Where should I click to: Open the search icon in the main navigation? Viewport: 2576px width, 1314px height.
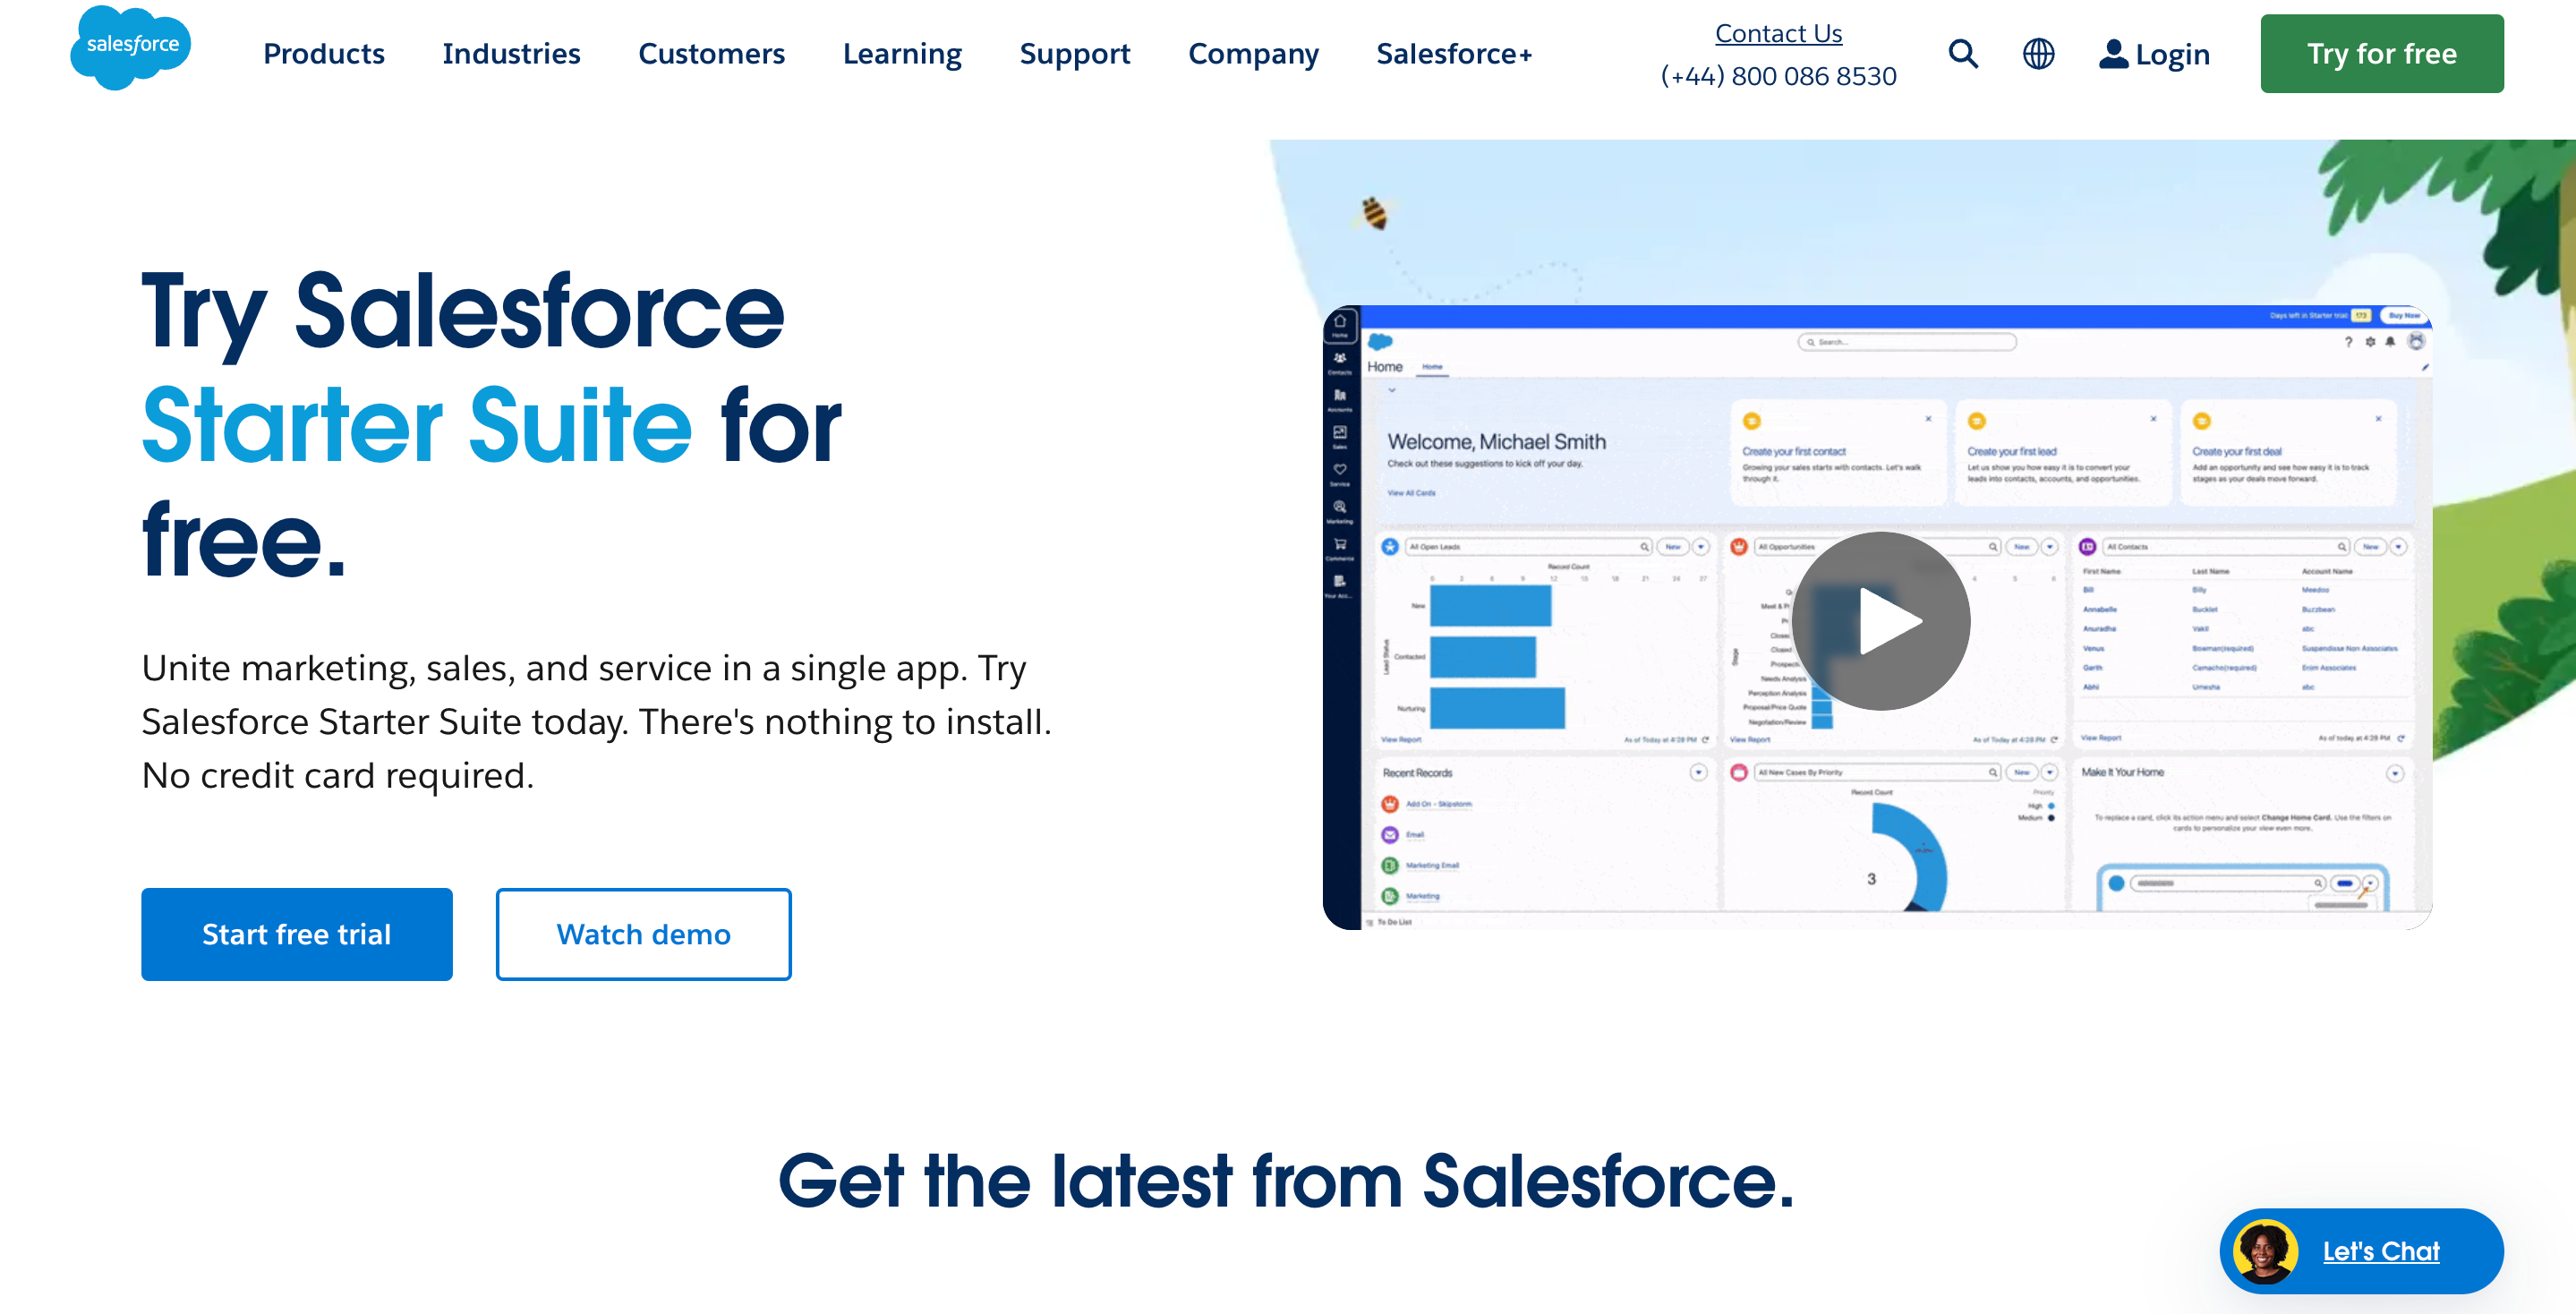(x=1963, y=53)
